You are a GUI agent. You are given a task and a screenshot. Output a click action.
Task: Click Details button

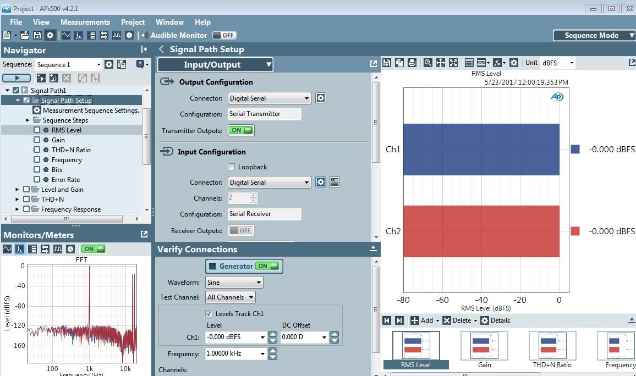tap(495, 320)
